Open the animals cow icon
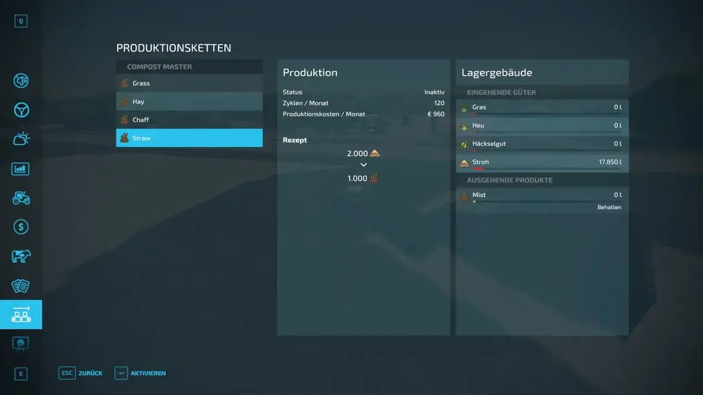This screenshot has width=703, height=395. coord(21,256)
